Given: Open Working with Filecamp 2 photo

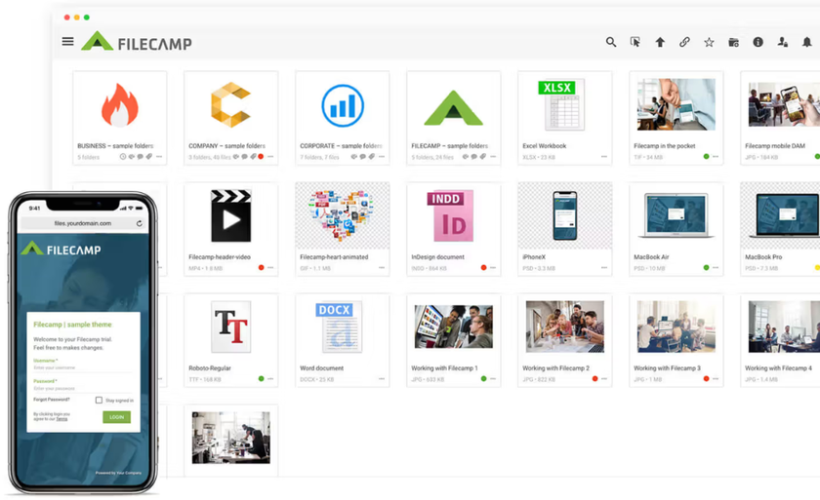Looking at the screenshot, I should click(x=565, y=327).
